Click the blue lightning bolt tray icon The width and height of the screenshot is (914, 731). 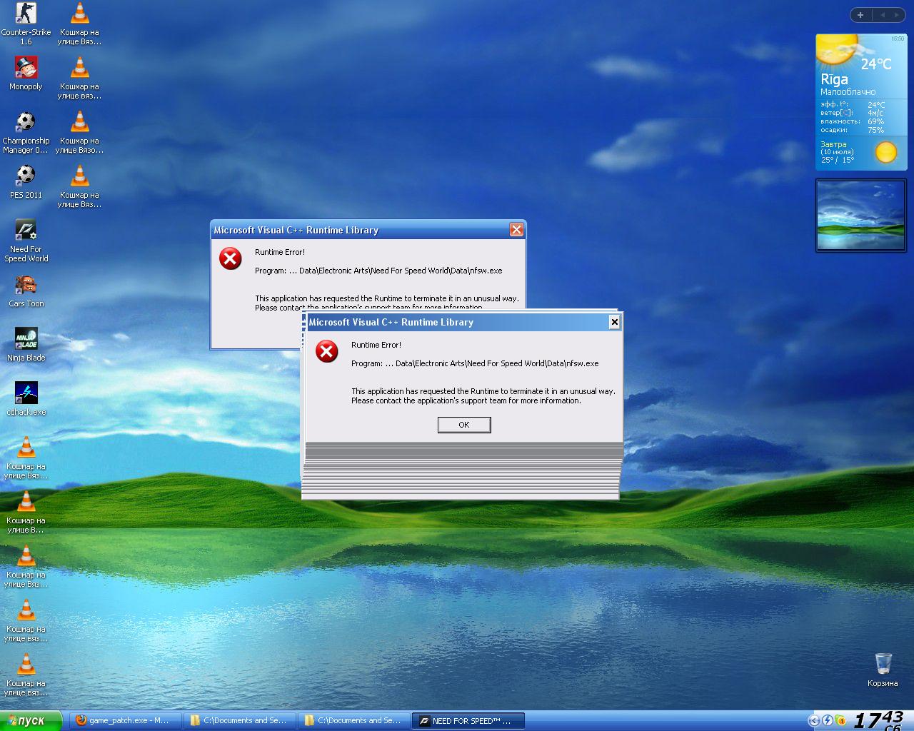[x=827, y=721]
